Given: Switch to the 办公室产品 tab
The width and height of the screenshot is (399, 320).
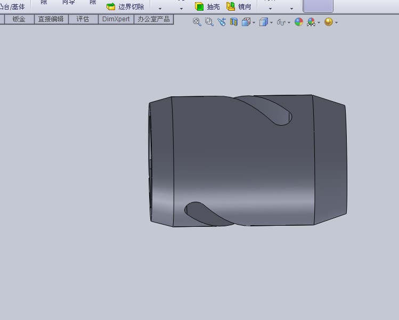Looking at the screenshot, I should click(154, 19).
